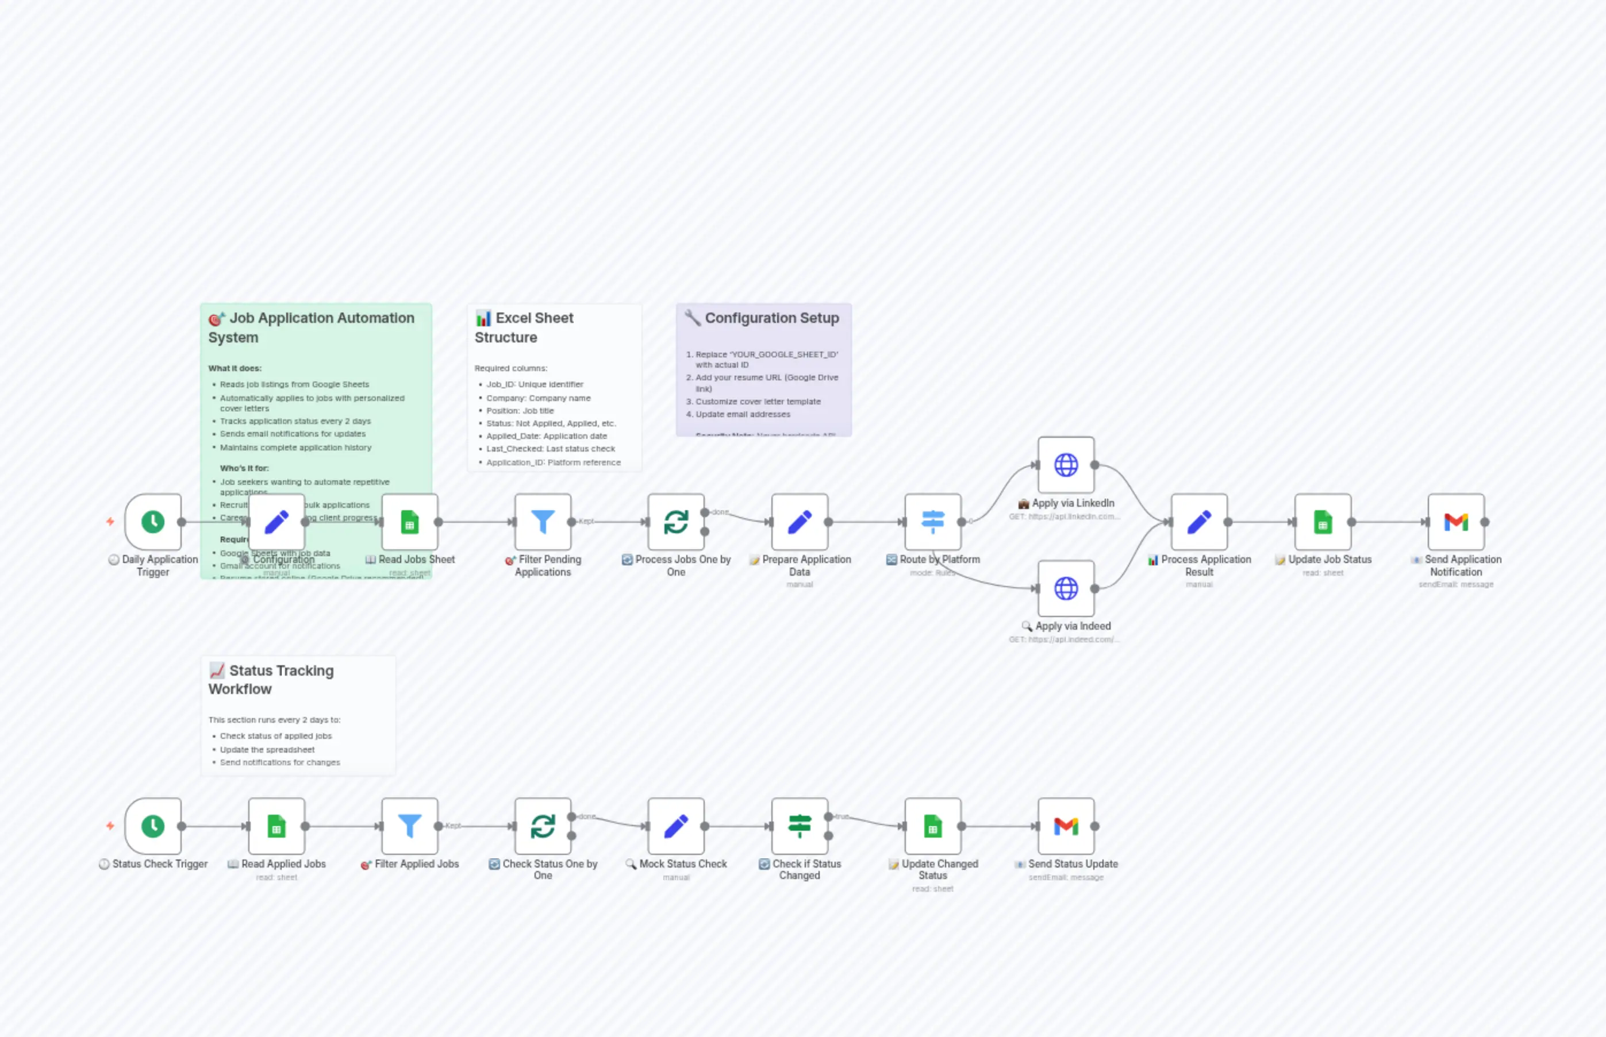Viewport: 1606px width, 1037px height.
Task: Click the Send Application Notification Gmail node
Action: [1456, 522]
